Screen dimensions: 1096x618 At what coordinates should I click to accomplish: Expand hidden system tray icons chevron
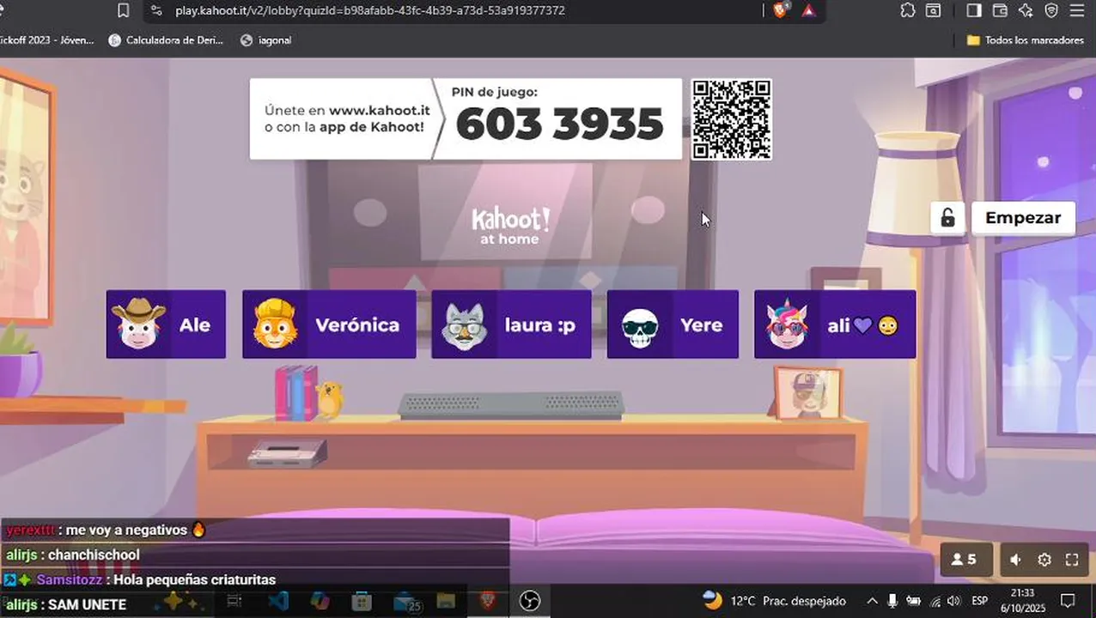tap(872, 601)
